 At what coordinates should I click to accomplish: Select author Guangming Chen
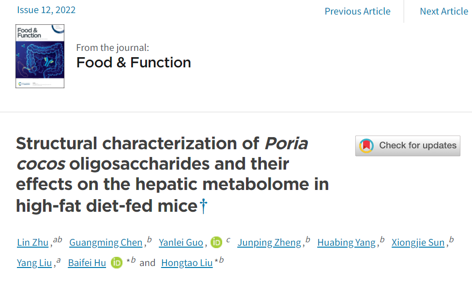[106, 243]
